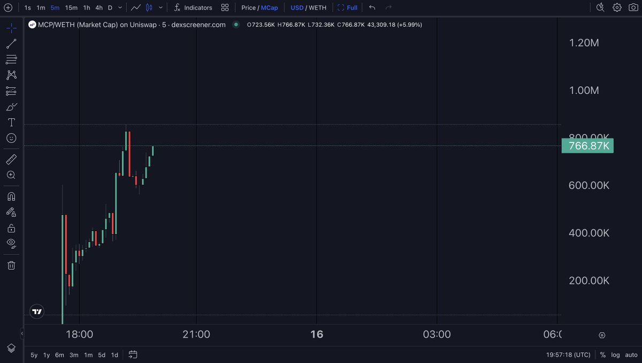642x363 pixels.
Task: Select the text annotation tool
Action: (x=11, y=122)
